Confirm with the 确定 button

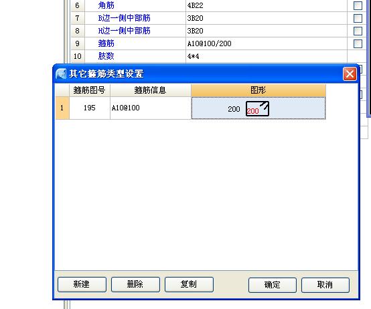tap(273, 285)
